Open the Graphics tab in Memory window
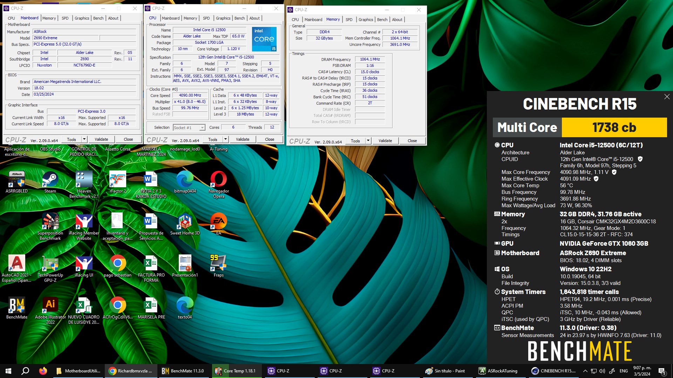 point(366,20)
